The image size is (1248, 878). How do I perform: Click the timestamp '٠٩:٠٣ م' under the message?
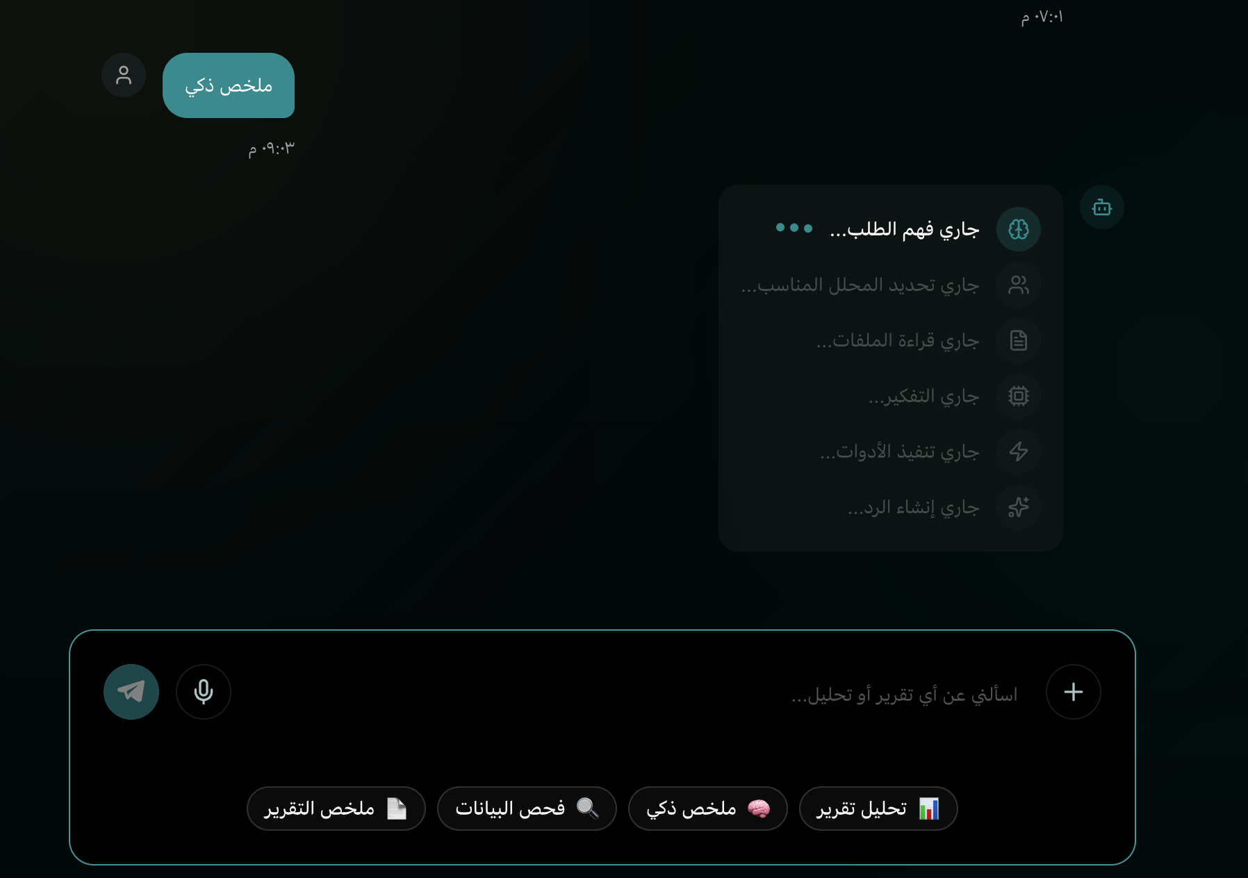click(270, 147)
